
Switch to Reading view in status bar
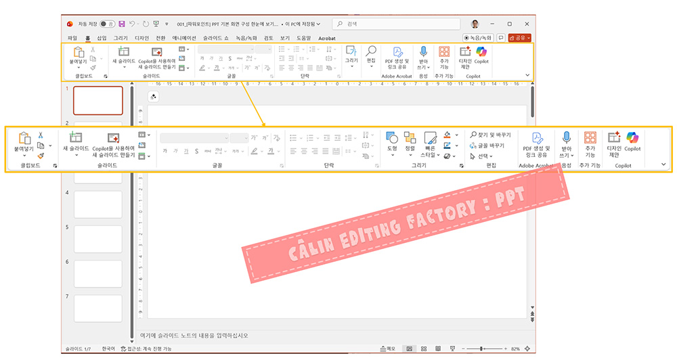pos(438,349)
